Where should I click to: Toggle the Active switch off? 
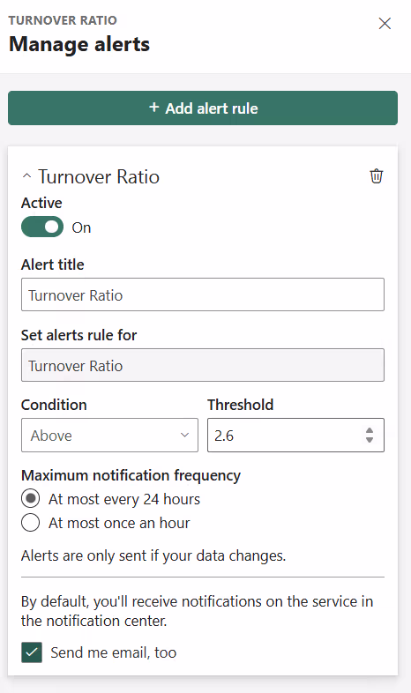coord(42,227)
